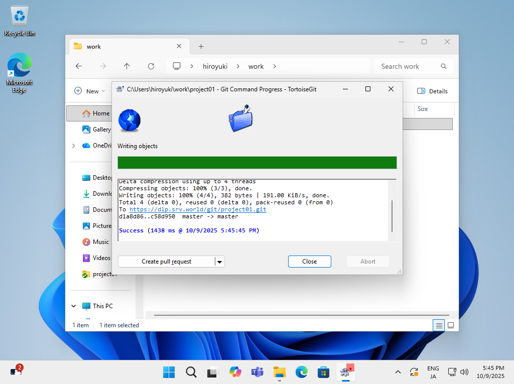Image resolution: width=514 pixels, height=384 pixels.
Task: Click the refresh icon in Explorer
Action: [151, 66]
